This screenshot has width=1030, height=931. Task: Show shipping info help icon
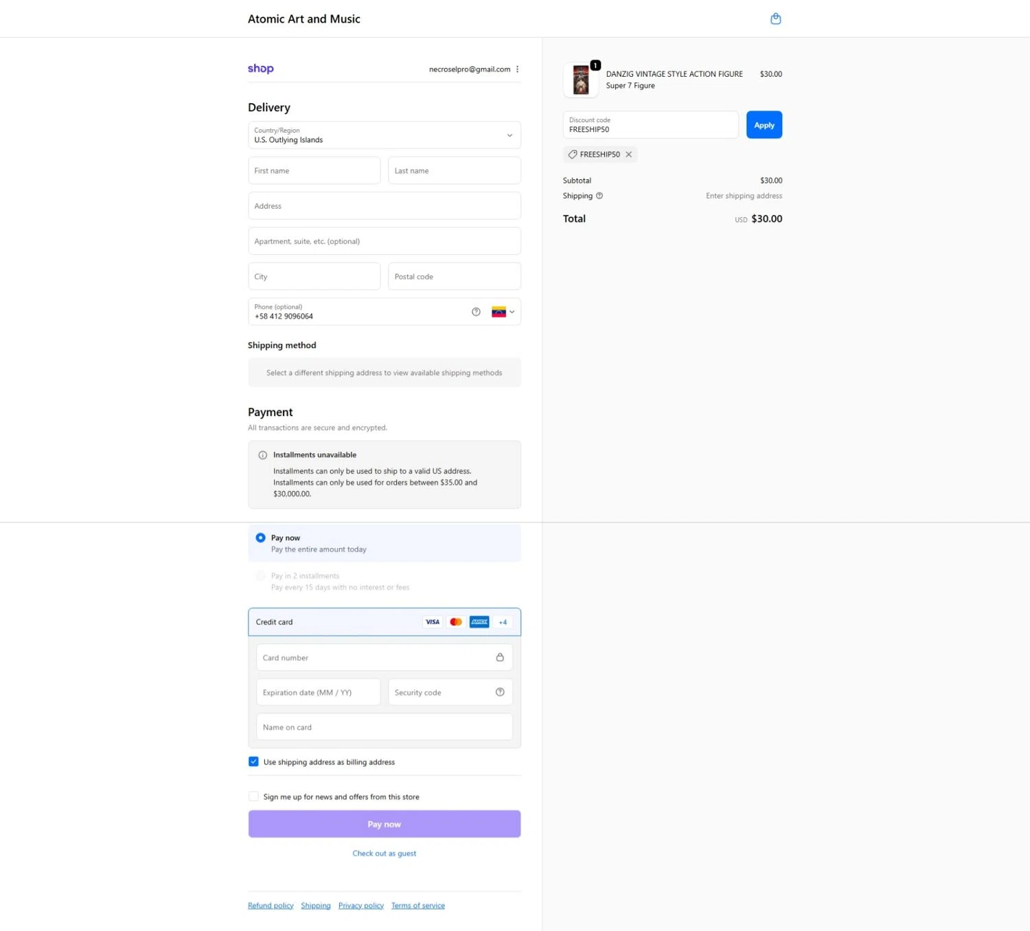tap(599, 196)
